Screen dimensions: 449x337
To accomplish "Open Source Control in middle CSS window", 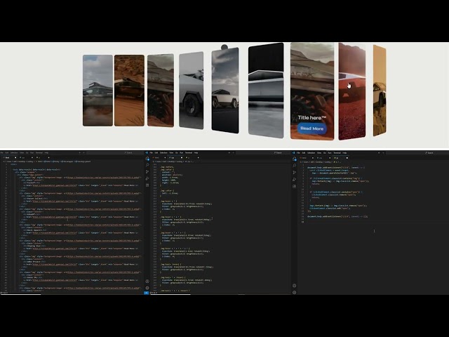I will click(147, 172).
